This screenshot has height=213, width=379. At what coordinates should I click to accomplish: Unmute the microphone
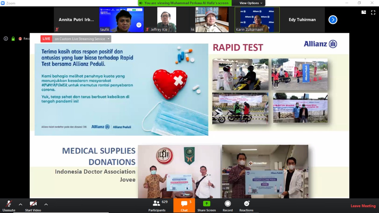9,206
